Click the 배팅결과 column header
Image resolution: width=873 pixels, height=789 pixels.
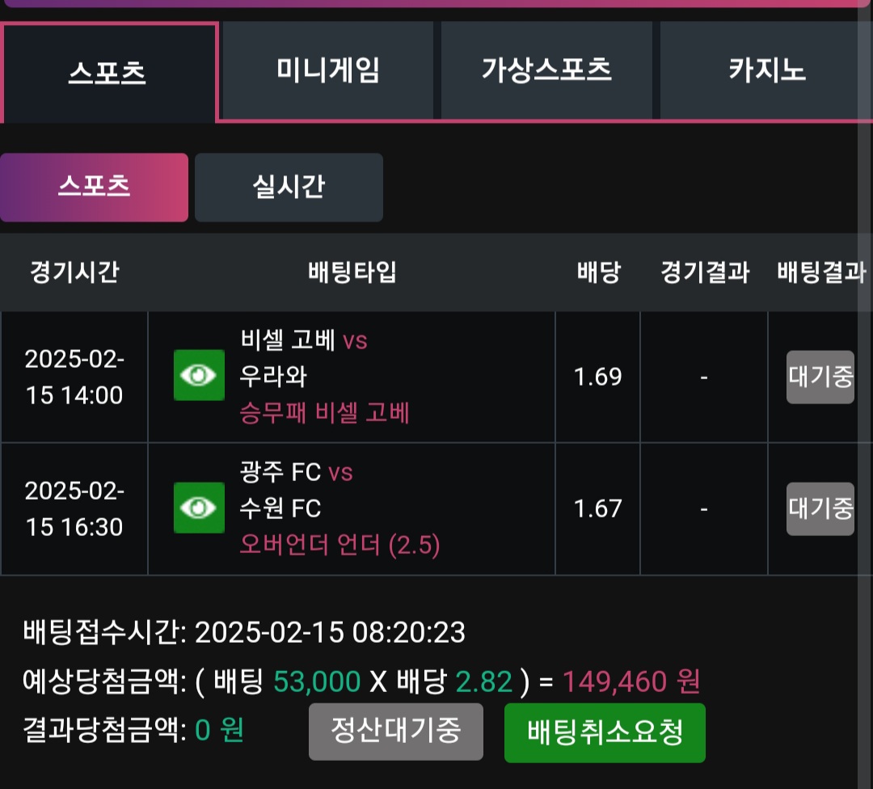pyautogui.click(x=820, y=272)
